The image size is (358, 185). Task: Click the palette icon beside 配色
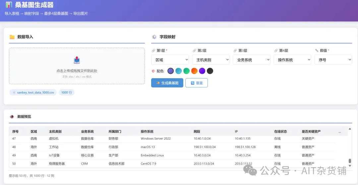coord(153,71)
